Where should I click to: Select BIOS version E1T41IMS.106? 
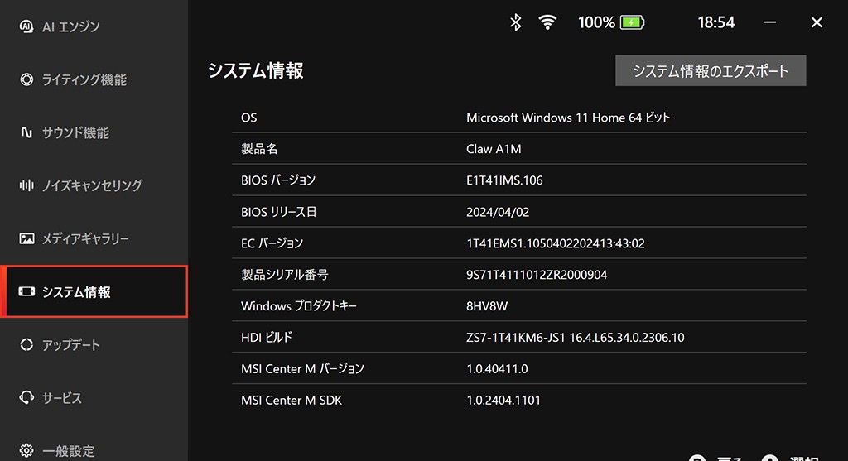(504, 180)
